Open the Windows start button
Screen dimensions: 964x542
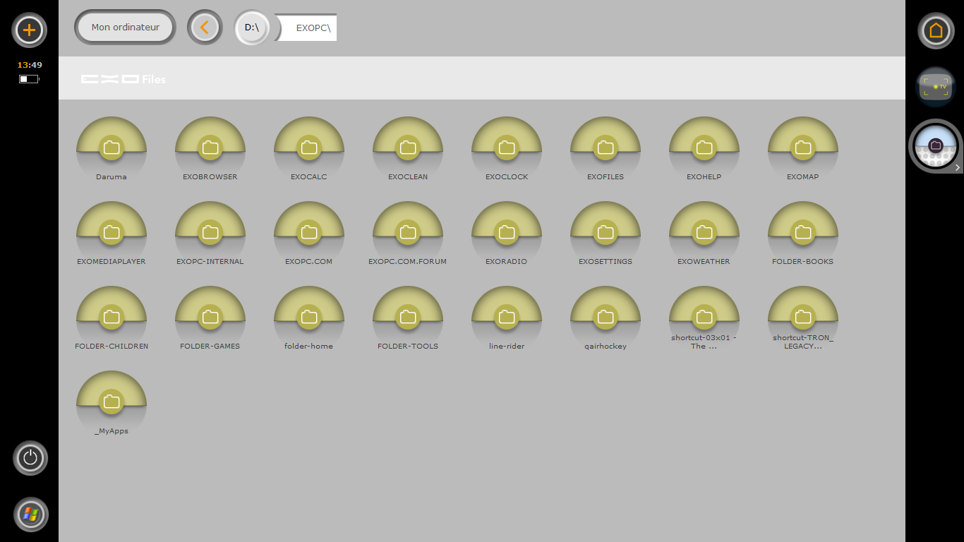[x=30, y=514]
